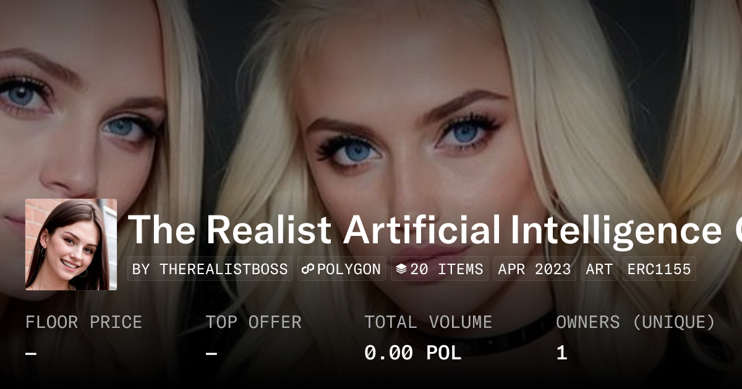Viewport: 742px width, 389px height.
Task: Click the ERC1155 token standard tag
Action: coord(659,269)
